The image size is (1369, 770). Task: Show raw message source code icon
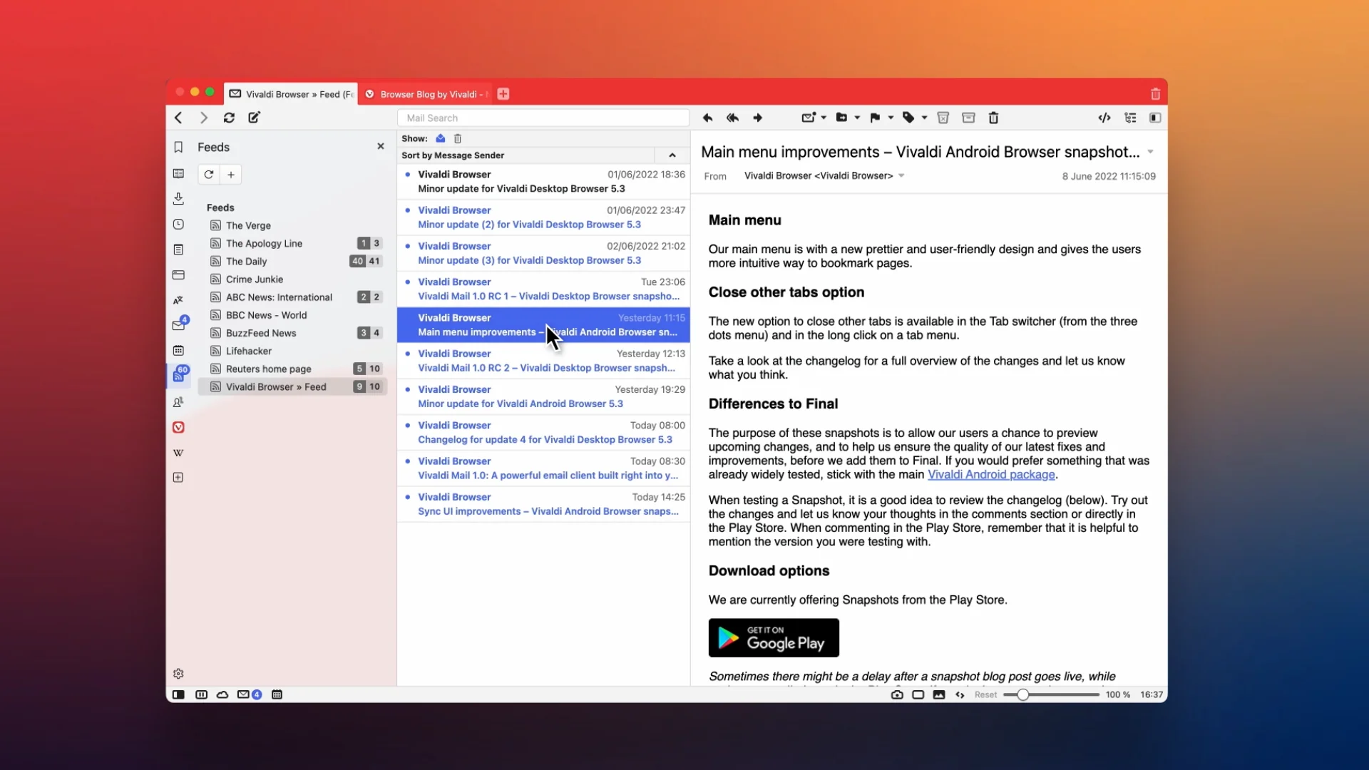1104,118
